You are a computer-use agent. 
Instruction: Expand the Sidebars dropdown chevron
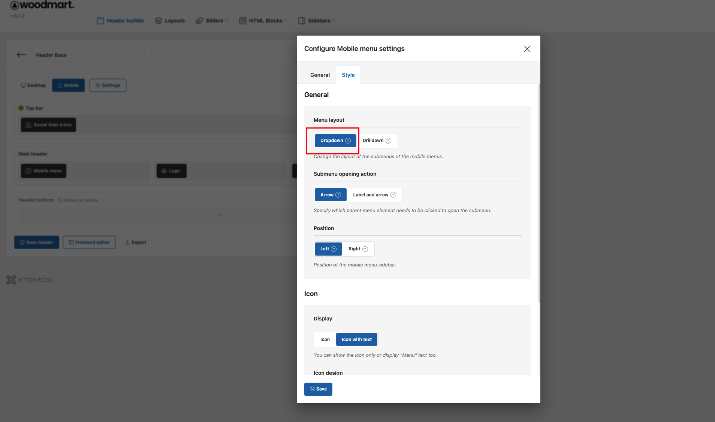coord(334,21)
